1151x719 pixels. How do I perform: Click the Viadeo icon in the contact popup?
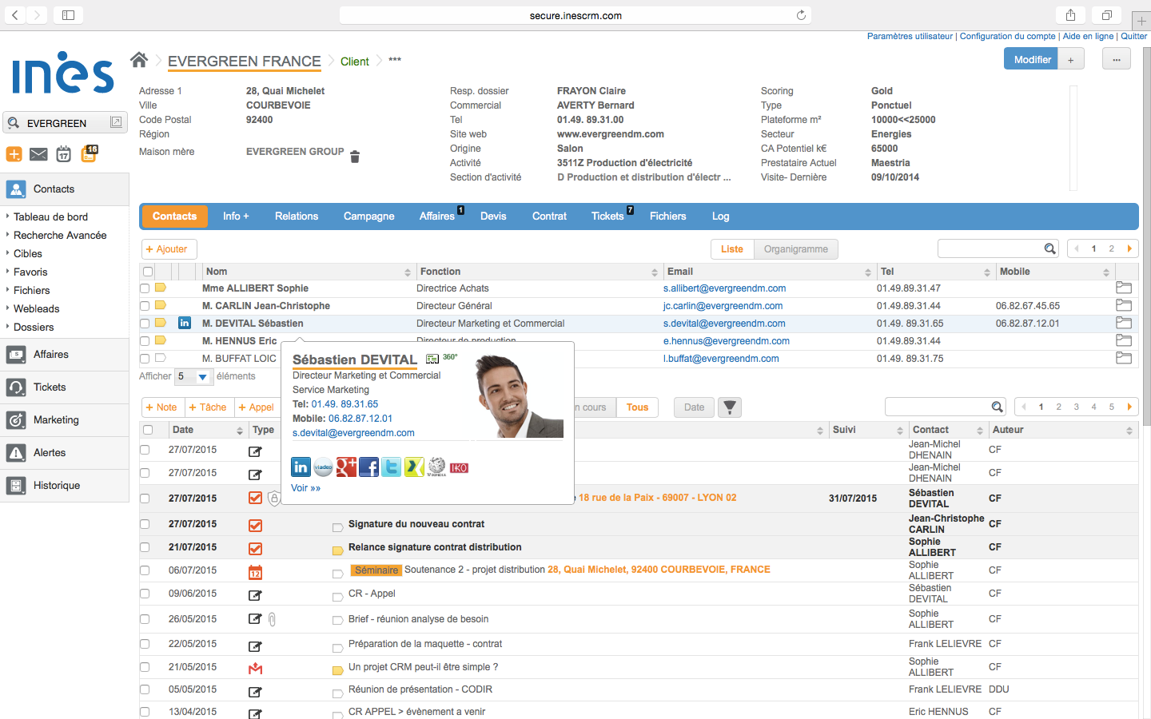point(323,466)
